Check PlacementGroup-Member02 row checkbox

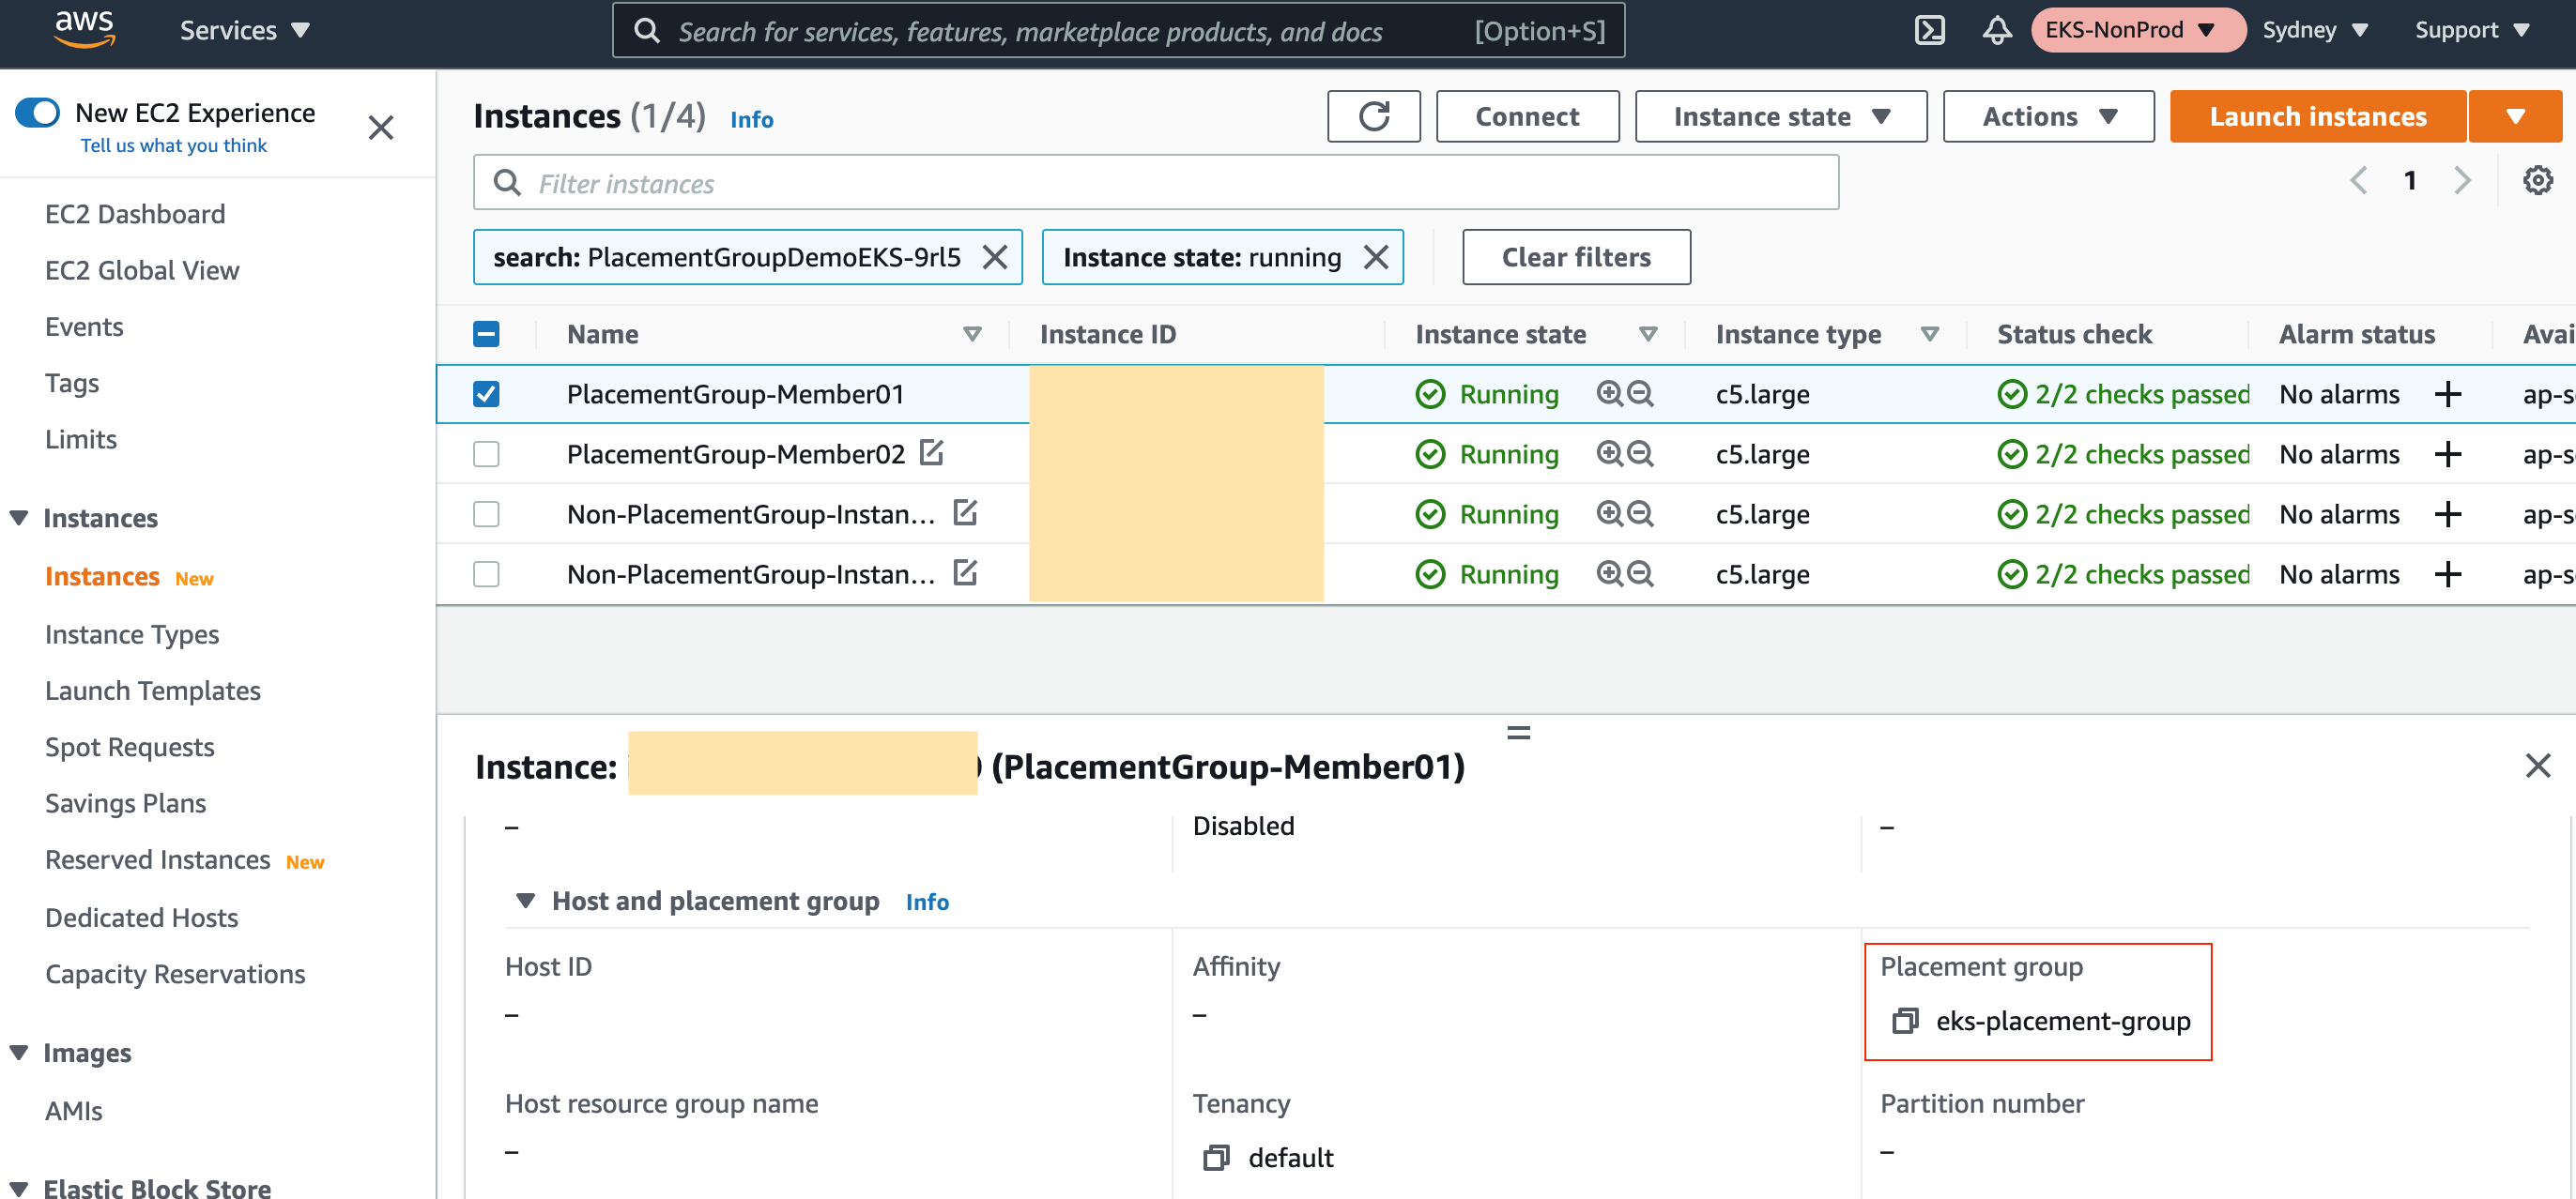pyautogui.click(x=486, y=455)
